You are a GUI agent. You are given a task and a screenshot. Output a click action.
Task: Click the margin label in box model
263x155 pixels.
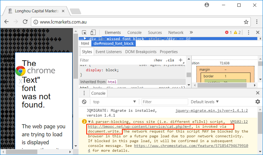coord(204,70)
